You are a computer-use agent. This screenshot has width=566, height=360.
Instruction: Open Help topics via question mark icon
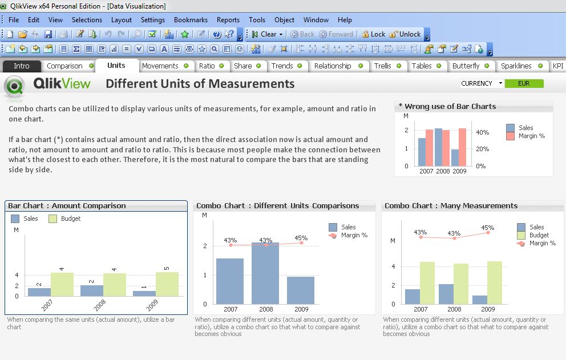click(x=217, y=34)
